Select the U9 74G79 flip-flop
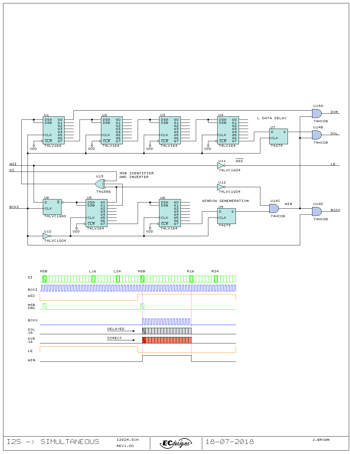 tap(226, 216)
